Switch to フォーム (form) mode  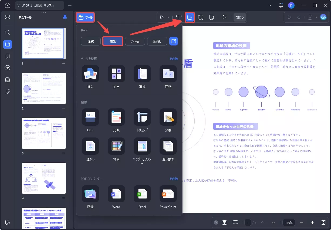[135, 41]
